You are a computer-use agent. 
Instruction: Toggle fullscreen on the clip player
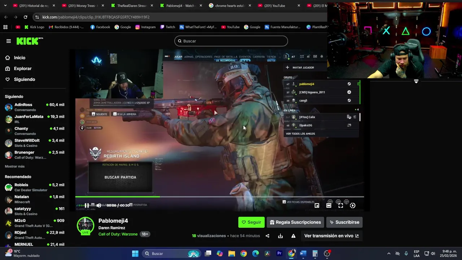coord(340,205)
